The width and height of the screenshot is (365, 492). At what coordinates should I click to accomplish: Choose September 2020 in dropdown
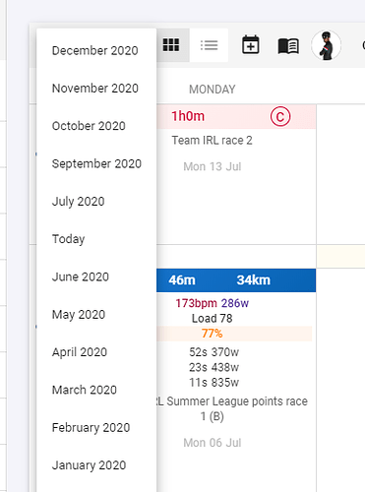coord(96,163)
